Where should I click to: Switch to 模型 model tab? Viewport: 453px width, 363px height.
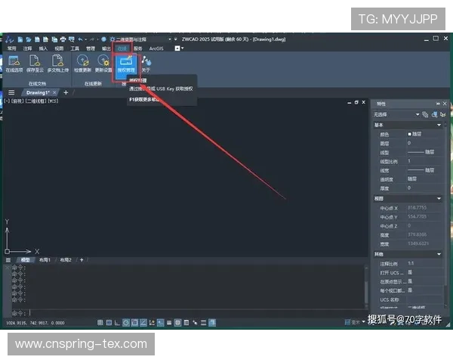tap(26, 260)
